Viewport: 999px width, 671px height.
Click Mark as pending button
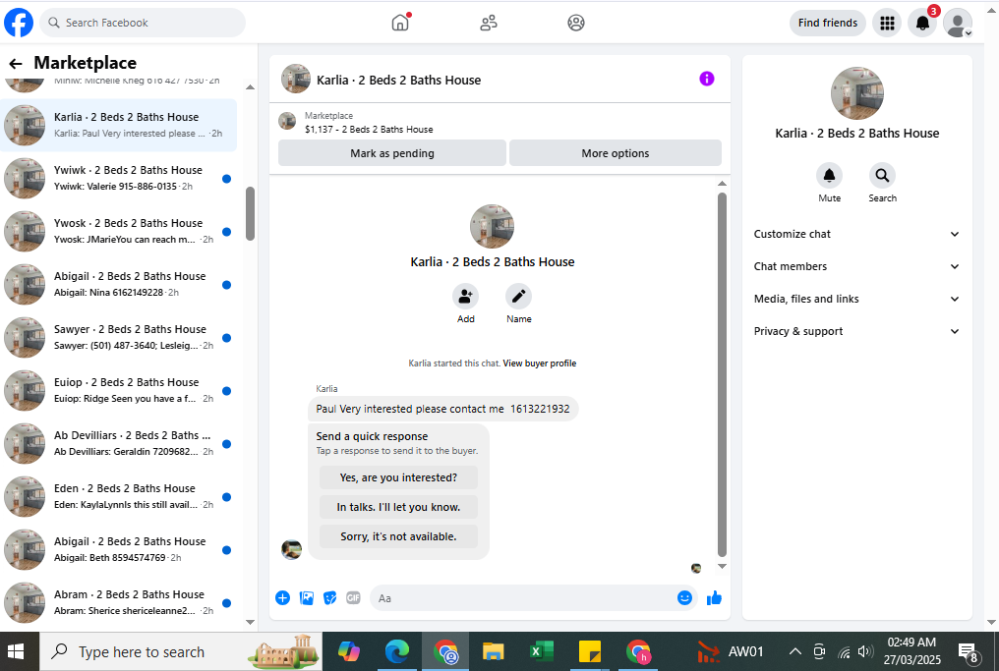391,153
